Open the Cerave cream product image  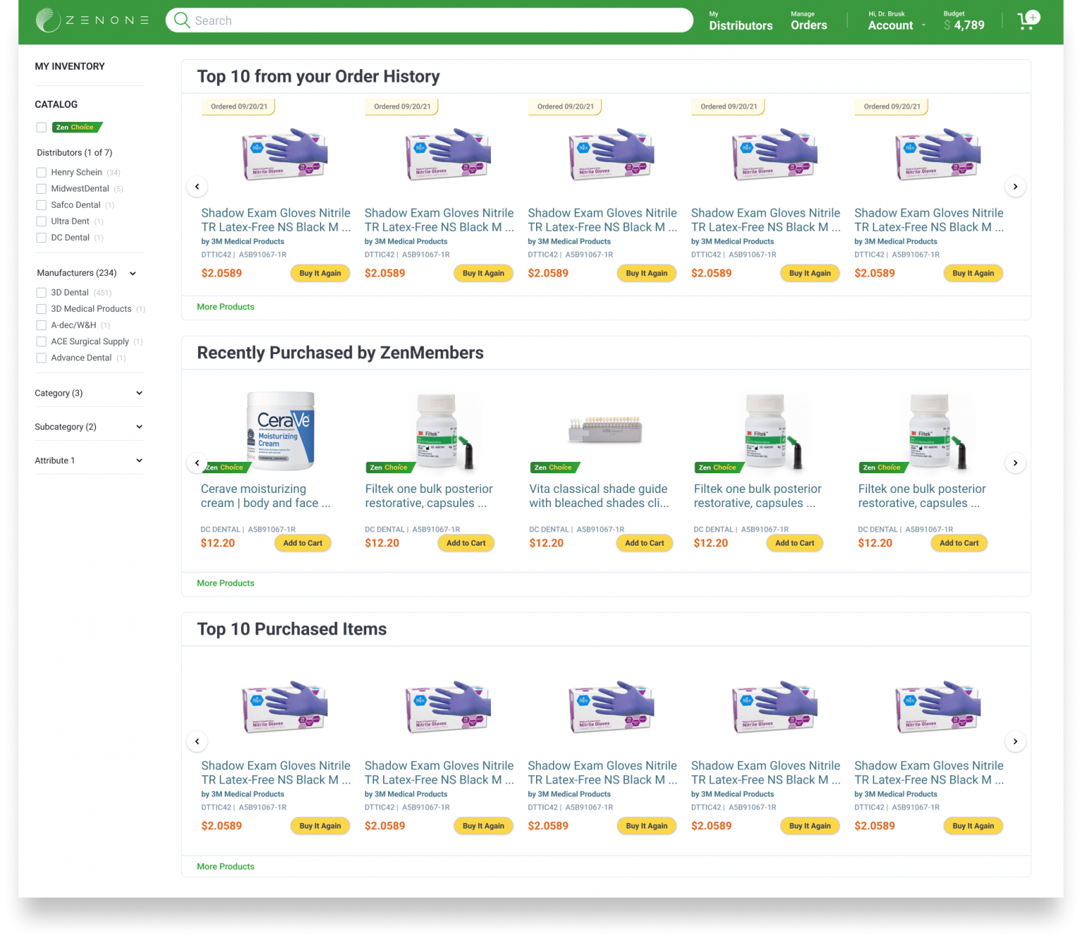click(280, 430)
